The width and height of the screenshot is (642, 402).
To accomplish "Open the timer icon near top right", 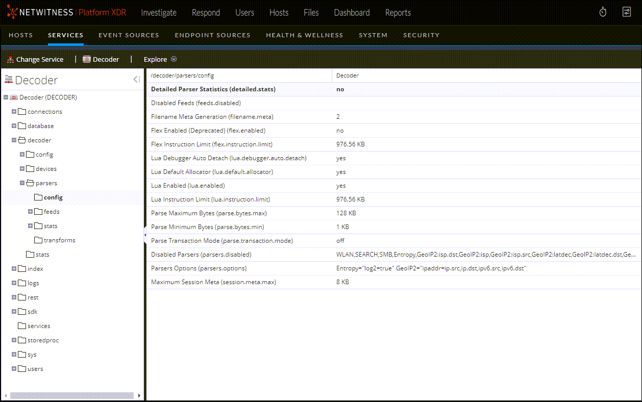I will pyautogui.click(x=603, y=11).
